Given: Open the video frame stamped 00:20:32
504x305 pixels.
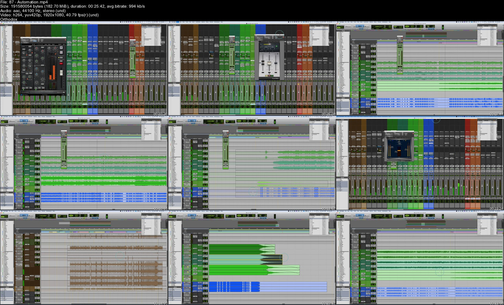Looking at the screenshot, I should pyautogui.click(x=252, y=257).
